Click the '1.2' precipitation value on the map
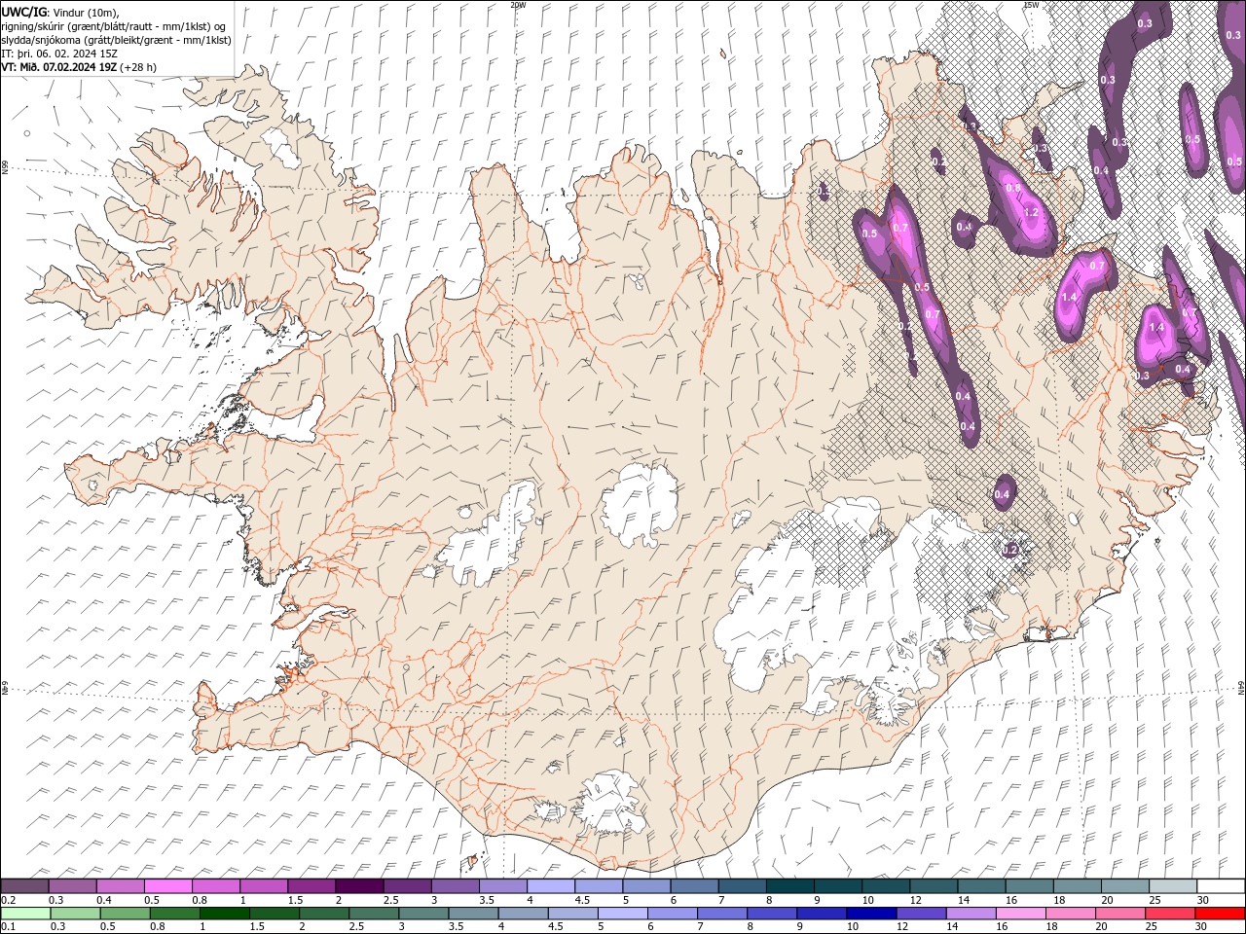1246x934 pixels. pyautogui.click(x=1032, y=212)
